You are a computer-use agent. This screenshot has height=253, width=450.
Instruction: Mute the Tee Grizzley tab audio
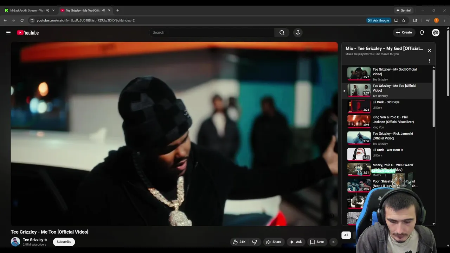[103, 11]
